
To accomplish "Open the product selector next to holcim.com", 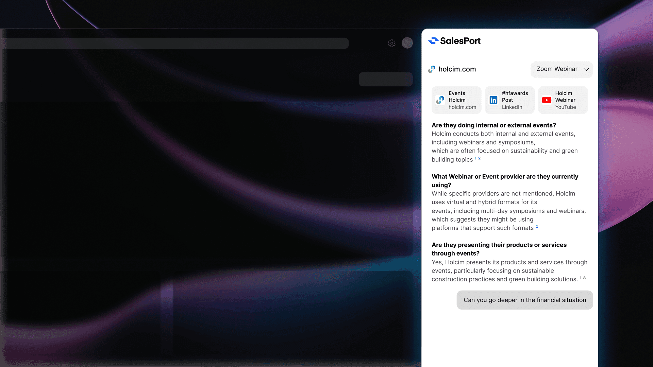I will [x=562, y=69].
